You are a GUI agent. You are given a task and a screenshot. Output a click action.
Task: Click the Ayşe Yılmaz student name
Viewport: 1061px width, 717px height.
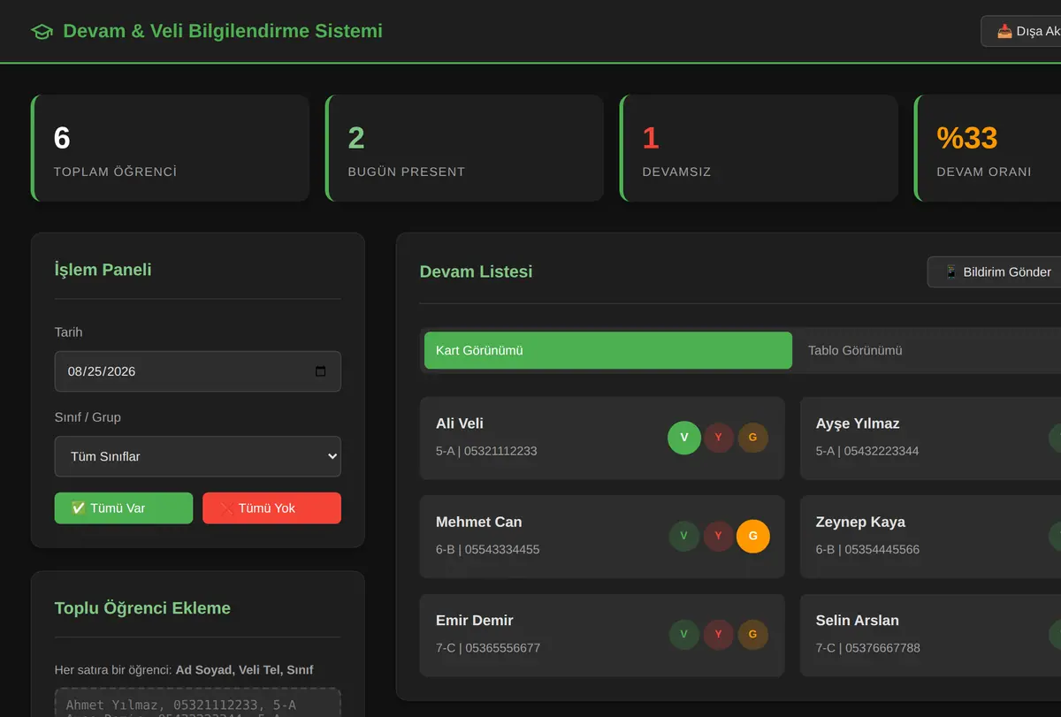[x=858, y=423]
